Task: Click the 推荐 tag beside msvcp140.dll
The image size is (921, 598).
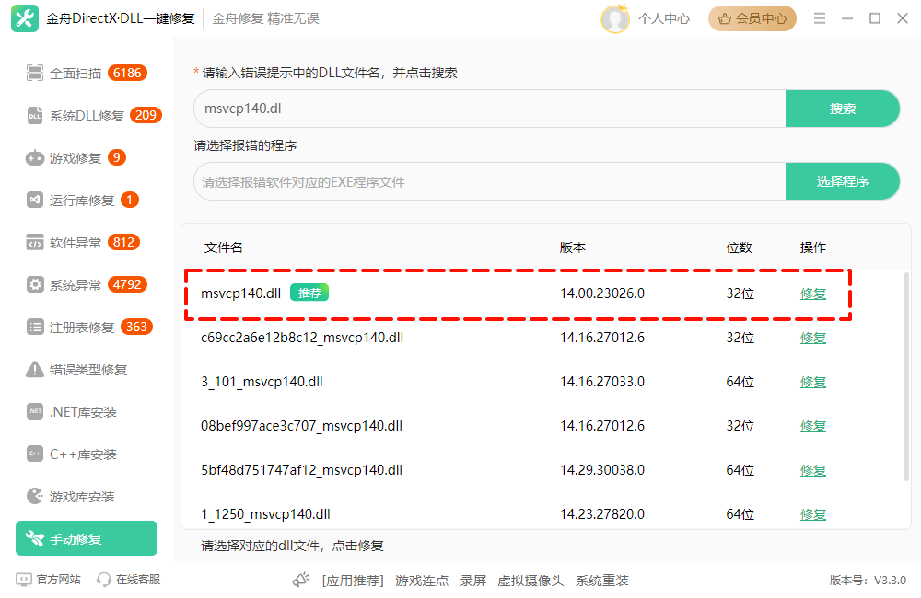Action: pyautogui.click(x=309, y=293)
